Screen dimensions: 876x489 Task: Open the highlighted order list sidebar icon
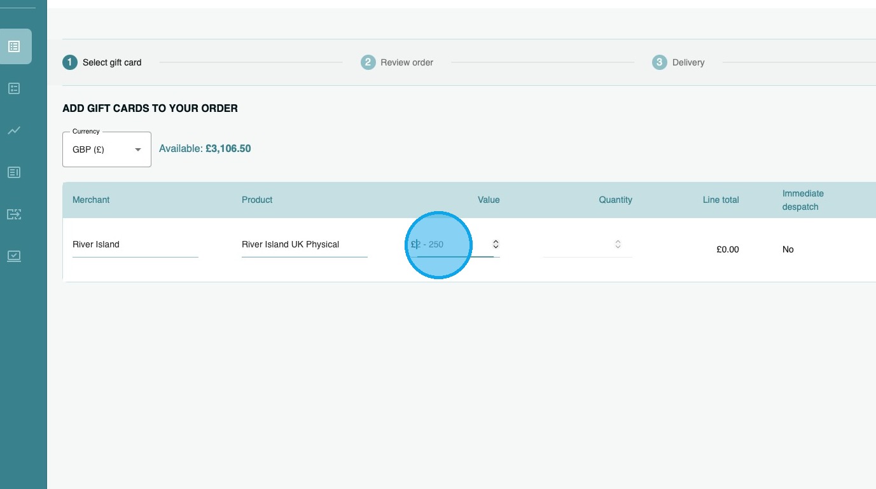coord(14,46)
